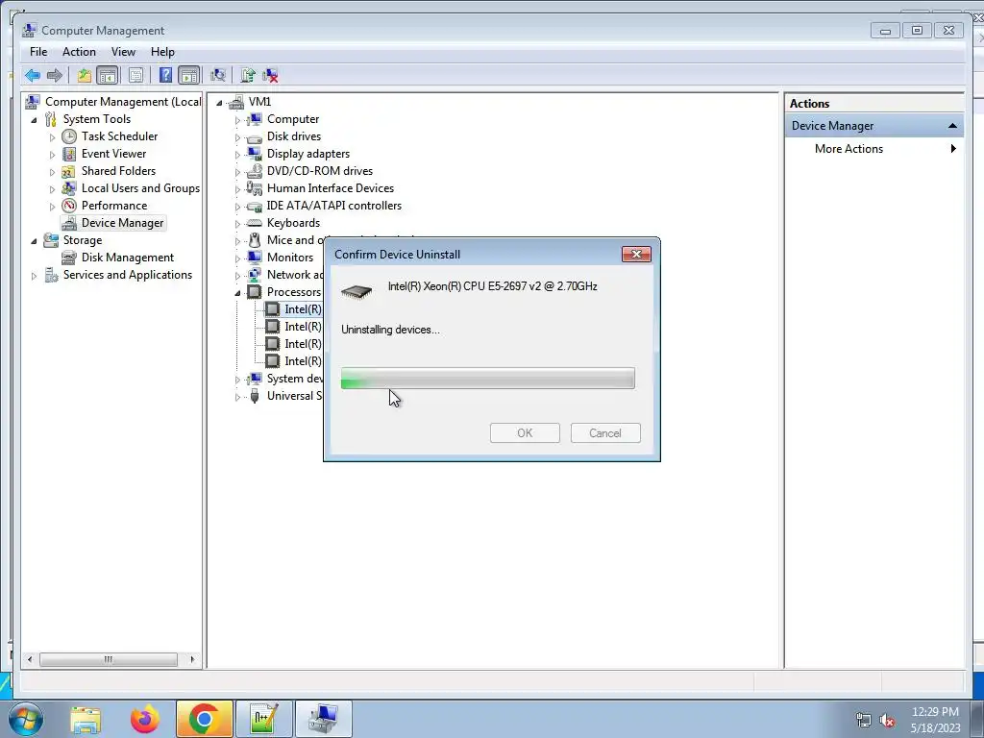Select Shared Folders icon in tree
Image resolution: width=984 pixels, height=738 pixels.
(69, 171)
